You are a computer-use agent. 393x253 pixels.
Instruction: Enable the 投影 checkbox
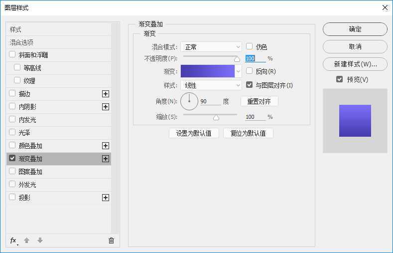(12, 197)
